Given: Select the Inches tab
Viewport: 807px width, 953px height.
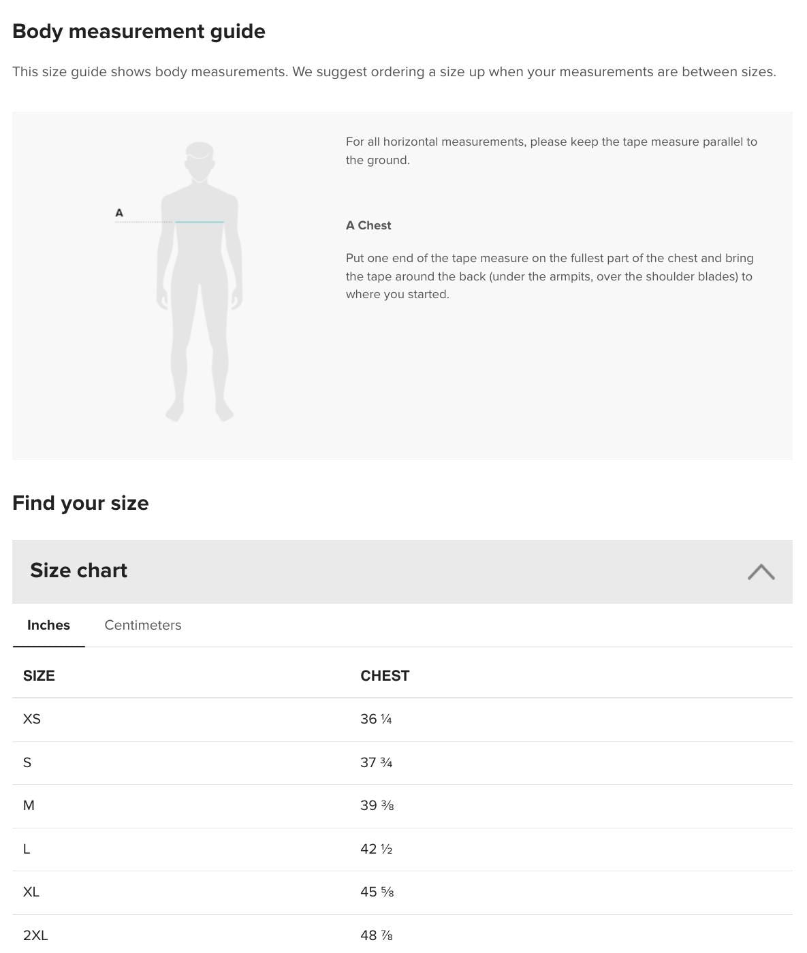Looking at the screenshot, I should 48,625.
